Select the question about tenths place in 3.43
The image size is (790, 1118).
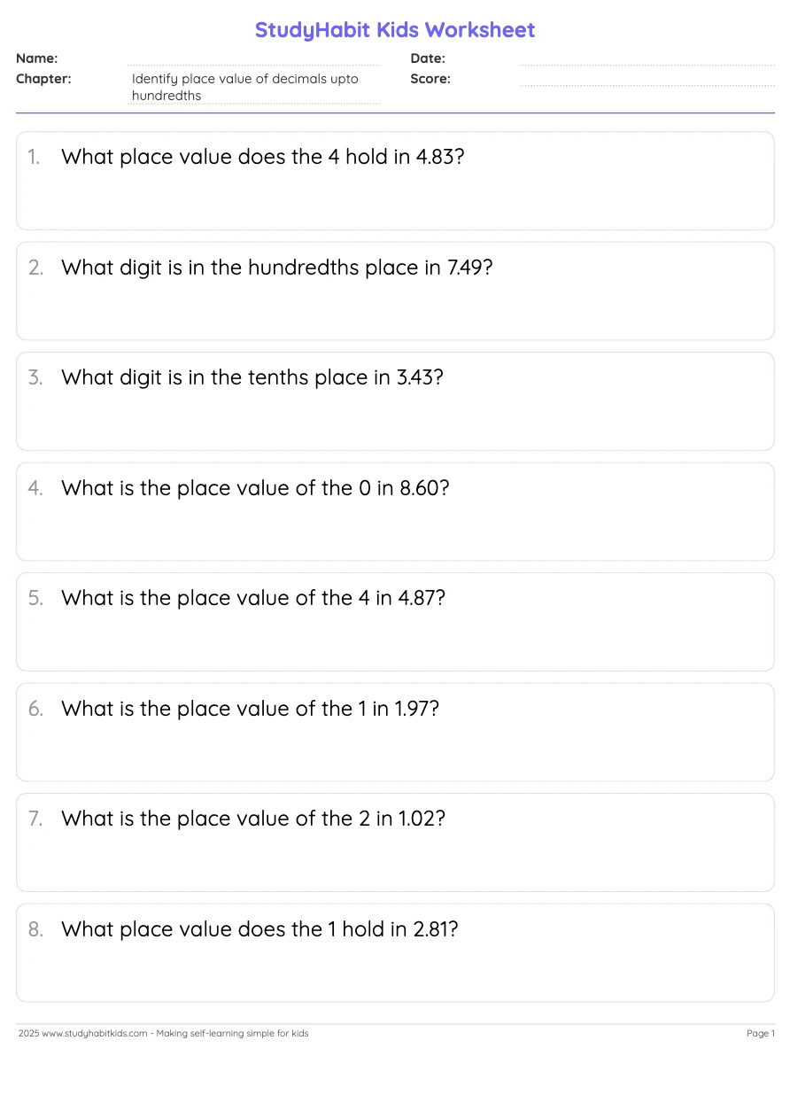(252, 377)
